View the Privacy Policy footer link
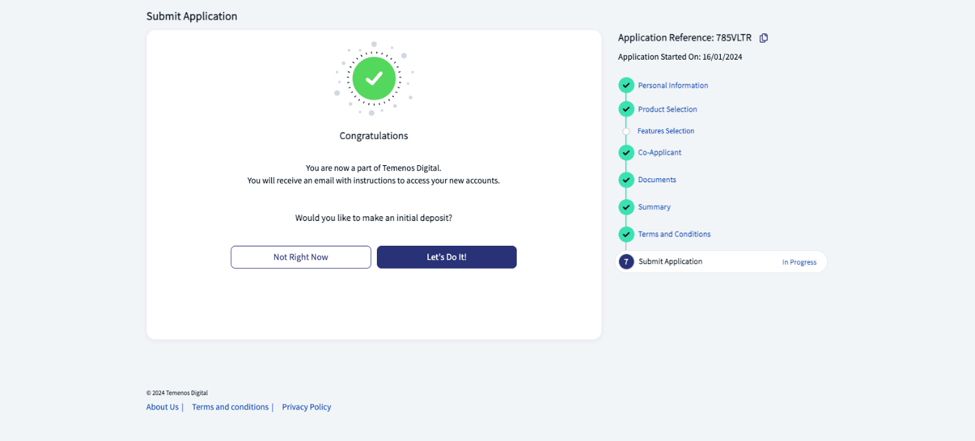975x441 pixels. tap(307, 407)
